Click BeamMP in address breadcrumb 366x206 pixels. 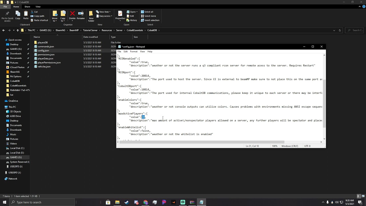(74, 30)
